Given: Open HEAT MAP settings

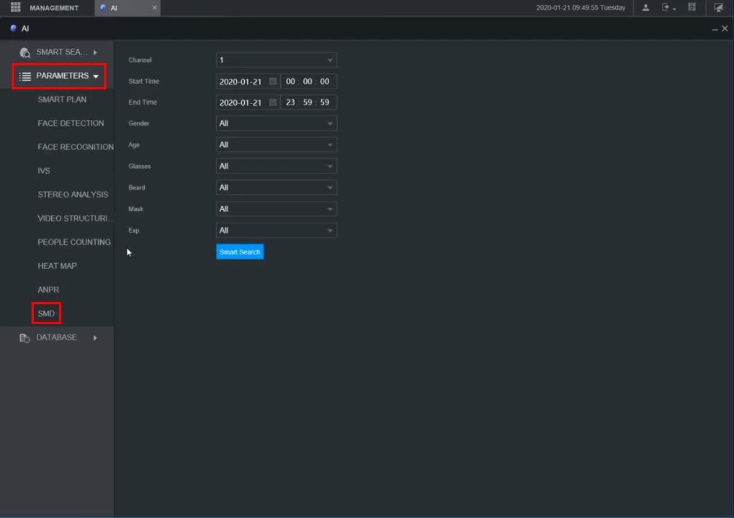Looking at the screenshot, I should (57, 266).
